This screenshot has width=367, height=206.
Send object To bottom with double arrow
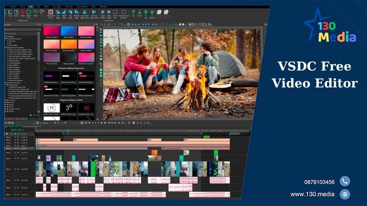(x=152, y=12)
